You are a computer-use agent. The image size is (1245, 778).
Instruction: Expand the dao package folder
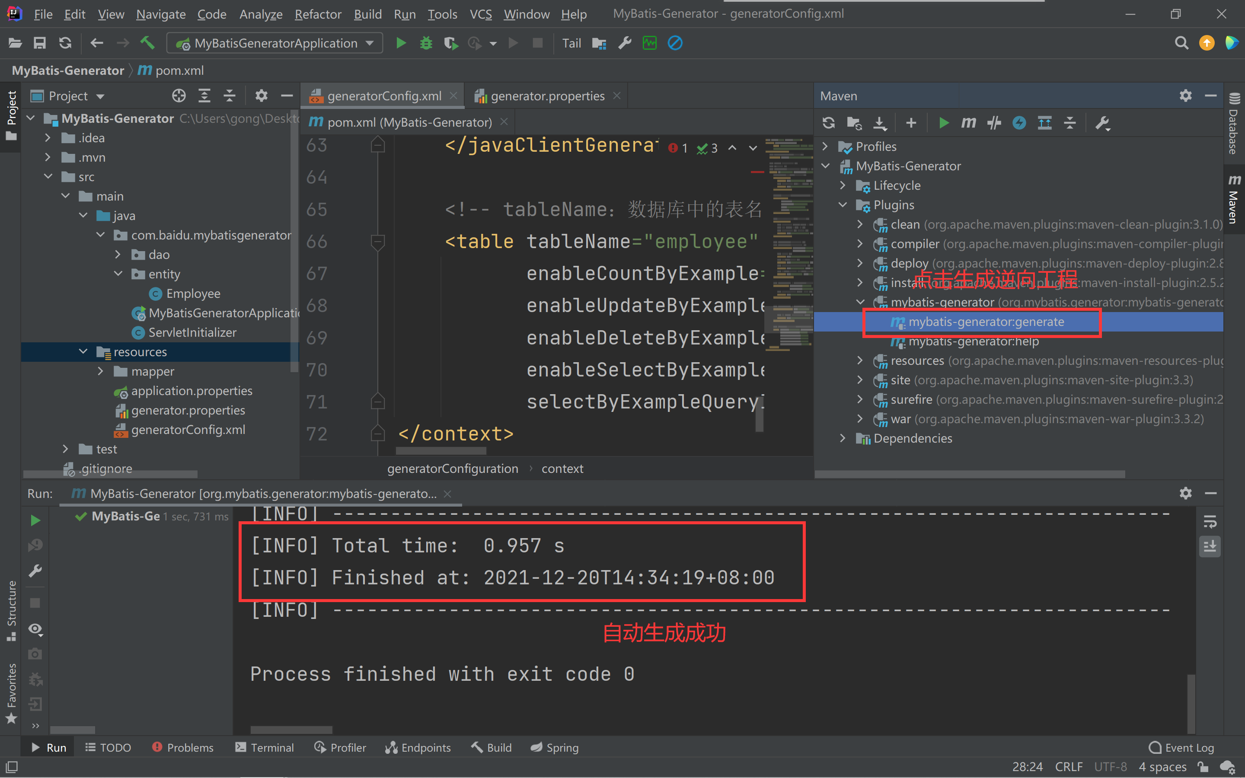(x=118, y=255)
